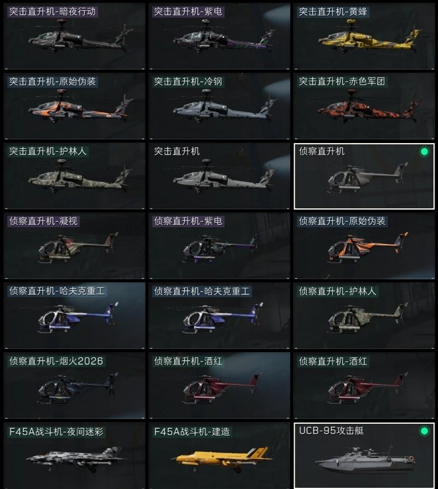Open the 侦察直升机-烟火2026 skin card
438x489 pixels.
pos(74,385)
